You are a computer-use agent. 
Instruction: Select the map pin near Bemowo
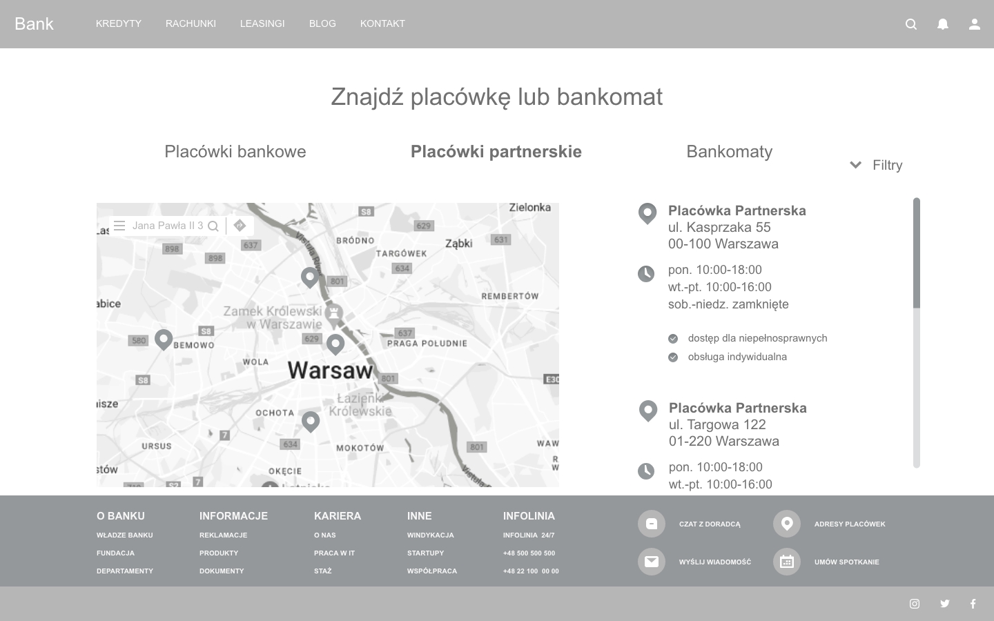pos(164,339)
